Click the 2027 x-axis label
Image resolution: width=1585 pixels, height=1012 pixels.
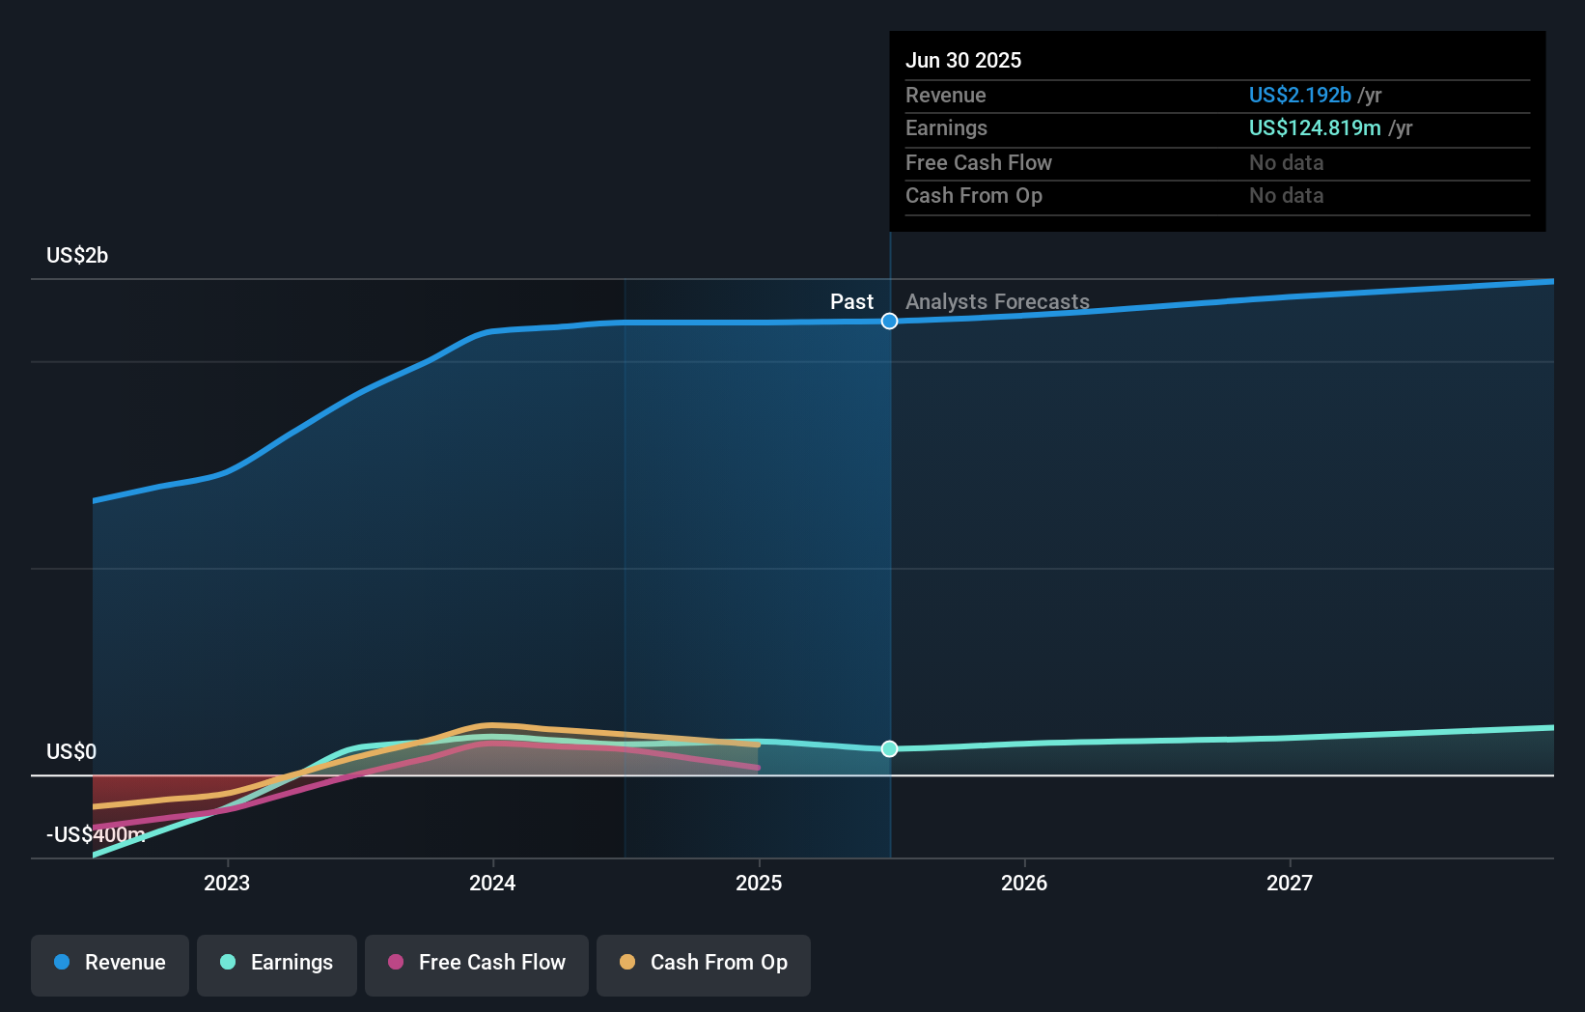1290,883
